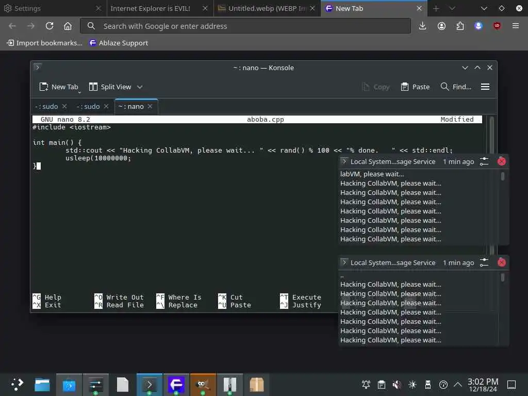Go to the browser home page
This screenshot has height=396, width=528.
(68, 26)
